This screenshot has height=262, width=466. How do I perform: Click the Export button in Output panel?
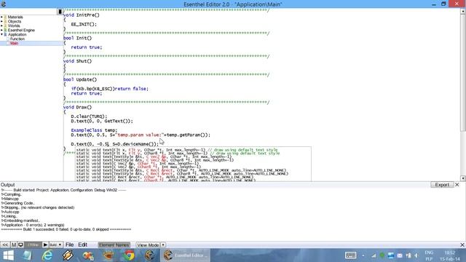(442, 185)
